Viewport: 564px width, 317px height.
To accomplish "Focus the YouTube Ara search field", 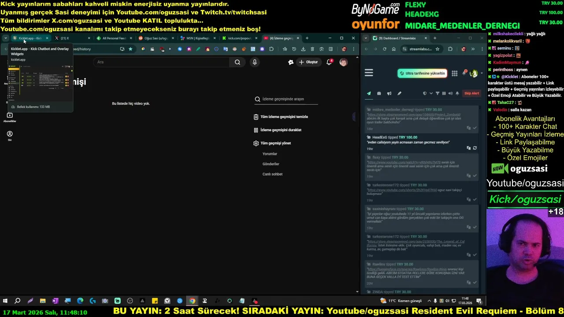I will pos(162,62).
